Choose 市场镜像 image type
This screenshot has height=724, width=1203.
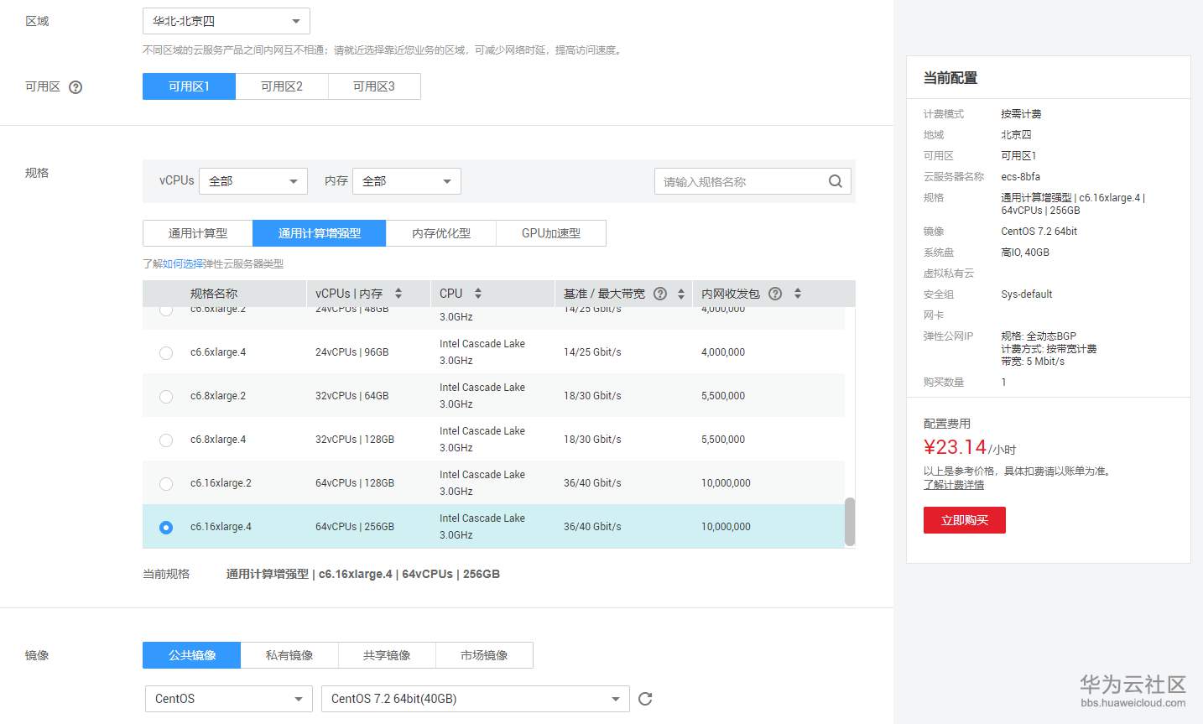[484, 655]
